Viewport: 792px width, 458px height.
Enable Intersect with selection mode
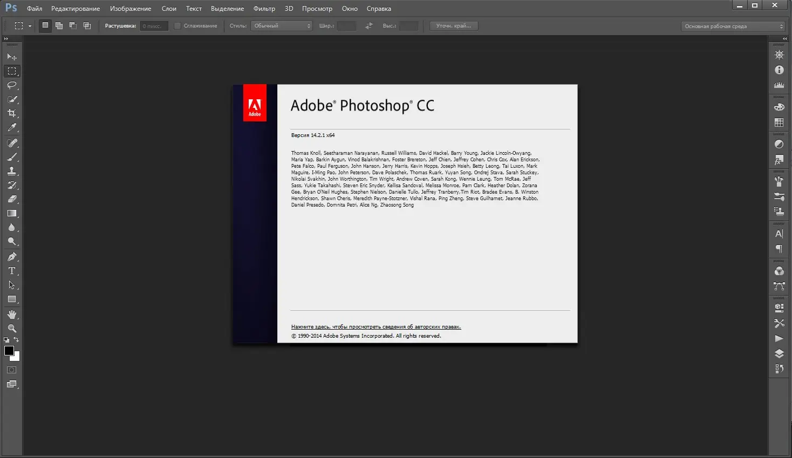87,25
